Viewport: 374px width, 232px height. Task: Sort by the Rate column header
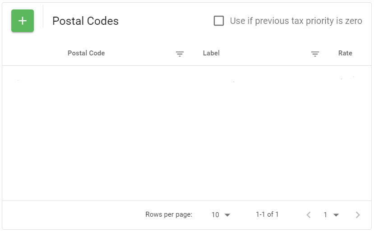(x=345, y=53)
